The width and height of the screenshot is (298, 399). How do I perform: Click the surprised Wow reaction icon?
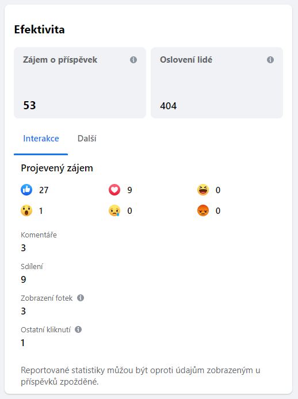click(x=26, y=210)
